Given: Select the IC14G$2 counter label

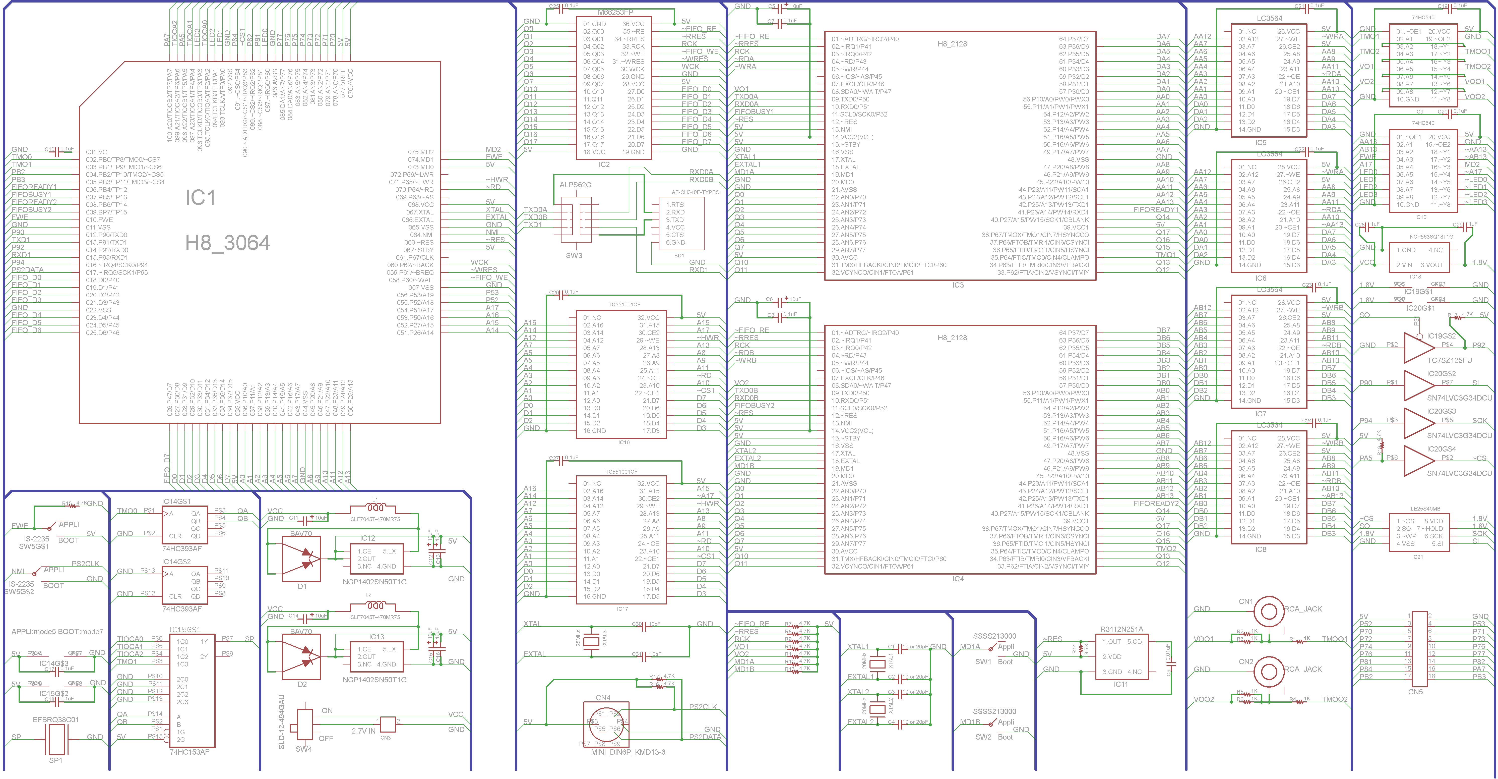Looking at the screenshot, I should tap(176, 562).
